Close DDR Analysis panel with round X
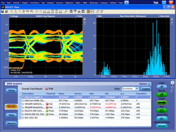 [x=172, y=83]
